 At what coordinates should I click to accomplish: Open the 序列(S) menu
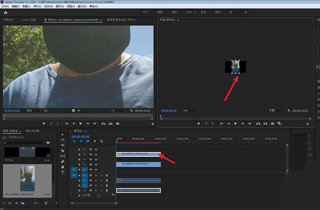tap(37, 7)
